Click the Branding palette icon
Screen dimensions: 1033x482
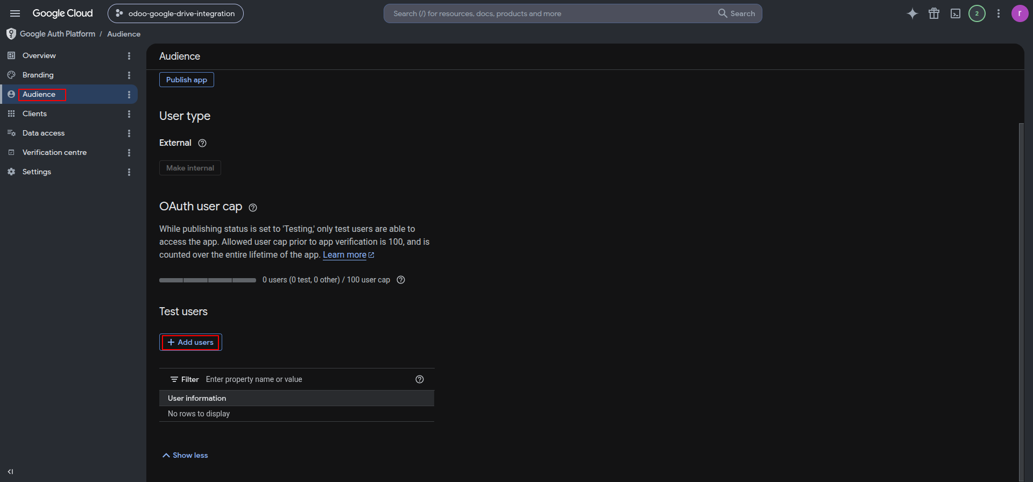click(x=11, y=75)
